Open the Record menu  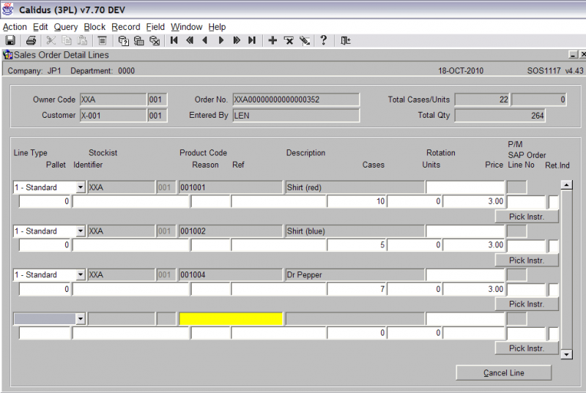125,27
